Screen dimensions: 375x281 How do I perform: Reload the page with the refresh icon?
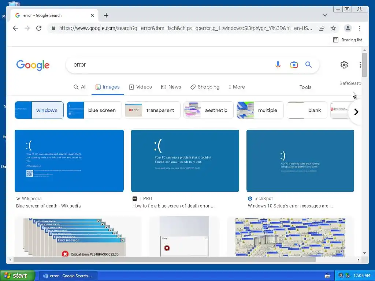click(x=39, y=28)
